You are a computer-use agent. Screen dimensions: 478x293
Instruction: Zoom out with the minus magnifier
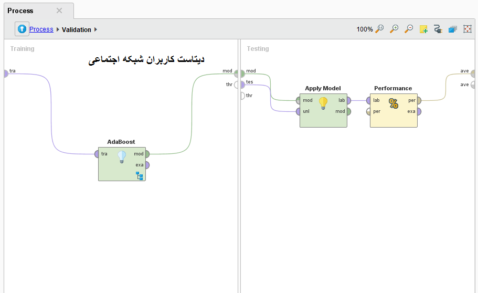[409, 29]
